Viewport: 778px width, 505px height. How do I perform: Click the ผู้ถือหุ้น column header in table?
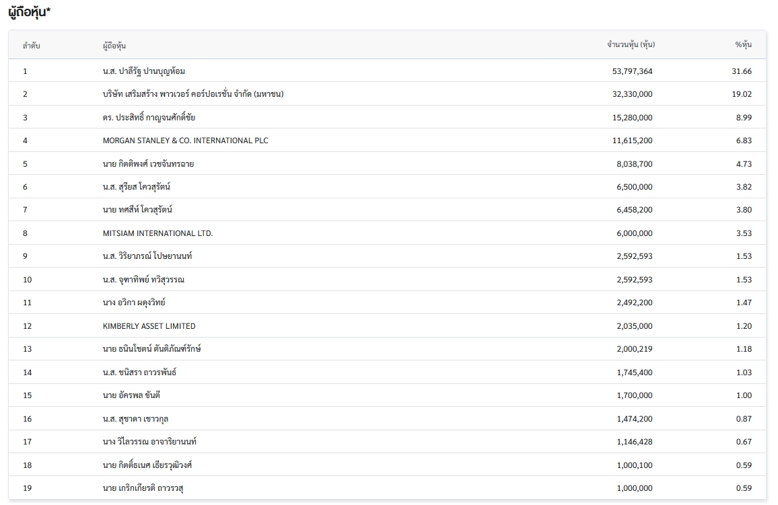[x=114, y=46]
